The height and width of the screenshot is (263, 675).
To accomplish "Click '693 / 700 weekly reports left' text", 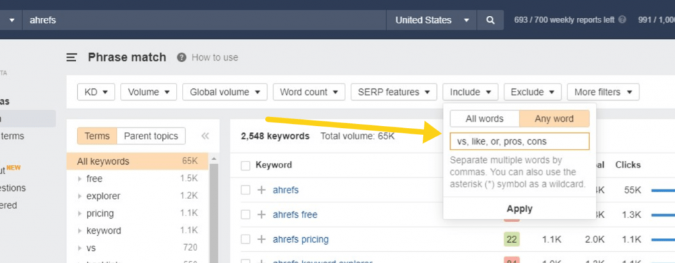I will click(x=564, y=20).
